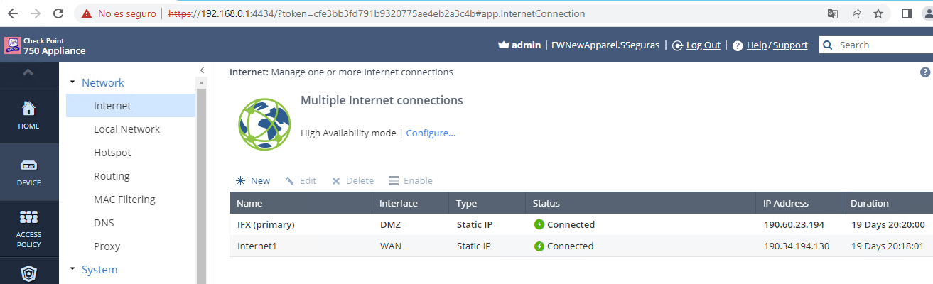The image size is (933, 284).
Task: Collapse the Network tree section
Action: [x=72, y=83]
